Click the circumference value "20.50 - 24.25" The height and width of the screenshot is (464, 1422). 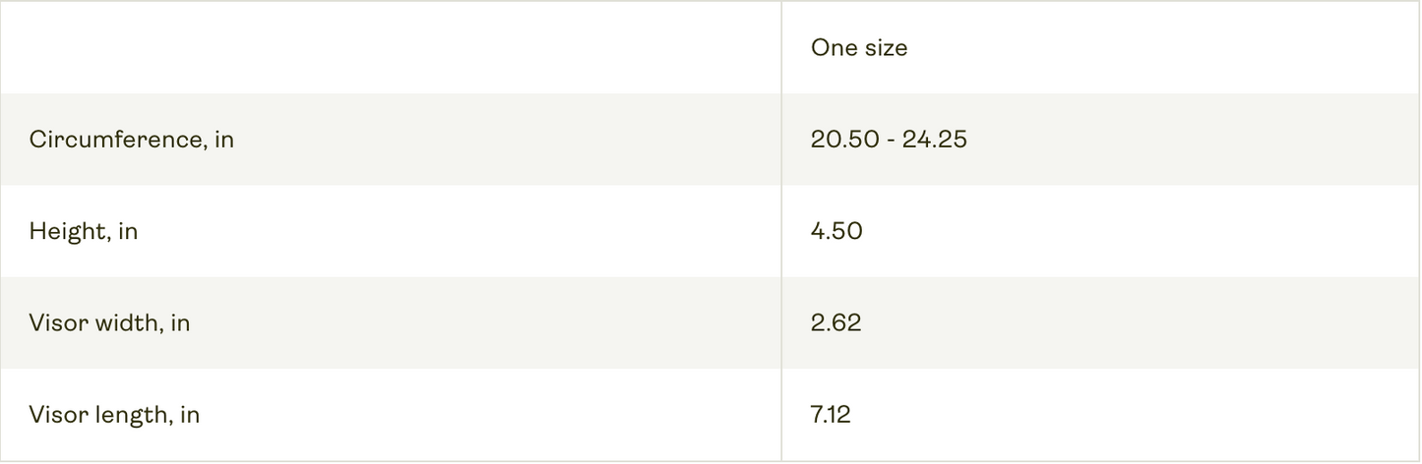tap(889, 140)
